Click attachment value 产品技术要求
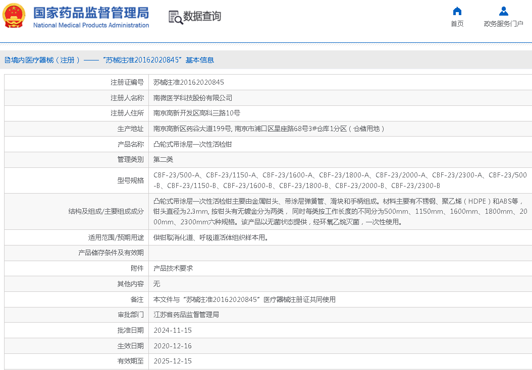The image size is (532, 370). [x=173, y=268]
